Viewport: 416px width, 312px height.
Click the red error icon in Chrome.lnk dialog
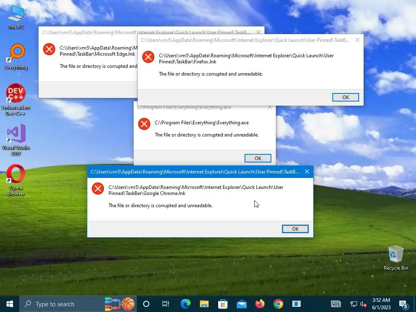point(98,188)
